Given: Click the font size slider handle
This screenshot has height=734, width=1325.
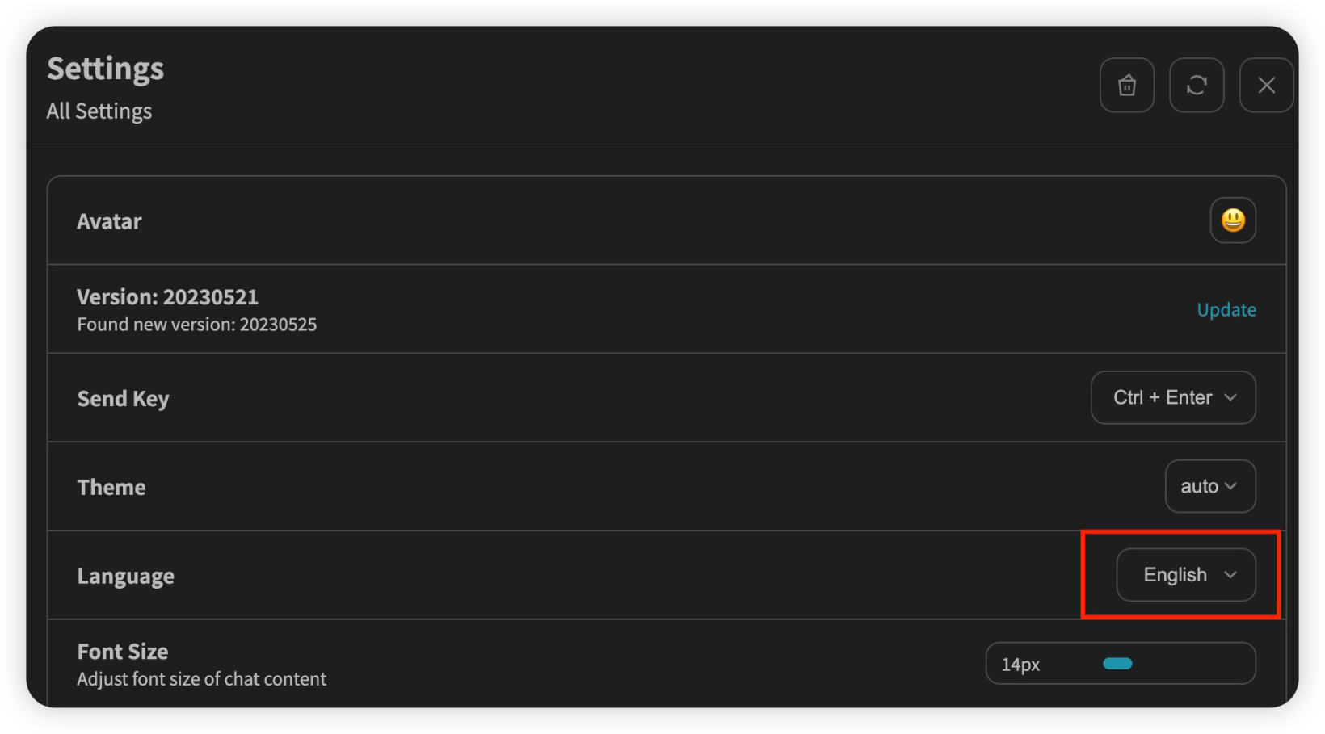Looking at the screenshot, I should (1117, 664).
